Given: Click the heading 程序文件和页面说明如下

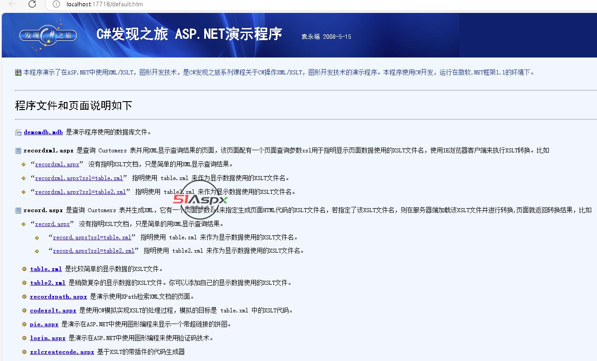Looking at the screenshot, I should pyautogui.click(x=74, y=106).
